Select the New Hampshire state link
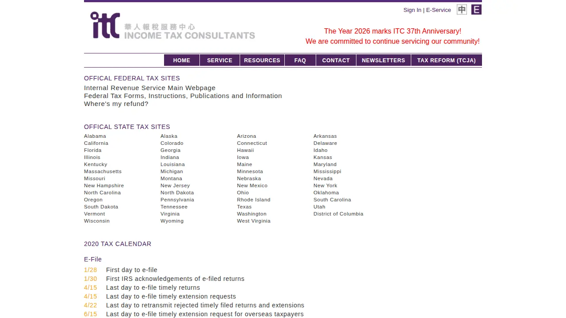 pos(104,185)
